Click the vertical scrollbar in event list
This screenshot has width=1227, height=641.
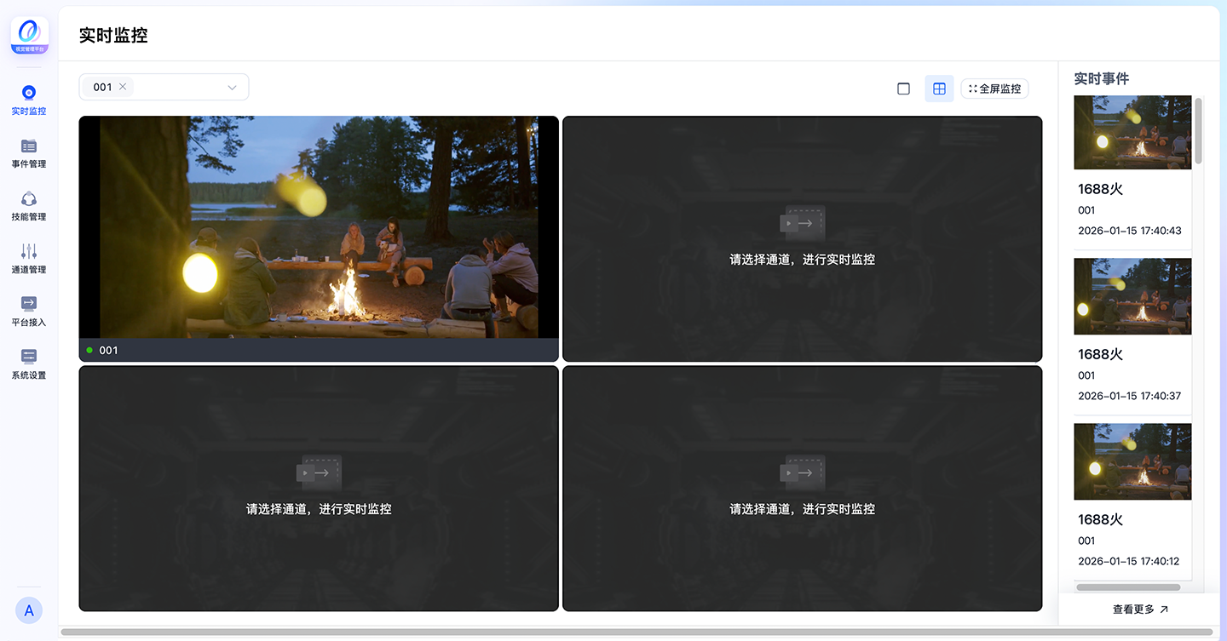tap(1199, 130)
